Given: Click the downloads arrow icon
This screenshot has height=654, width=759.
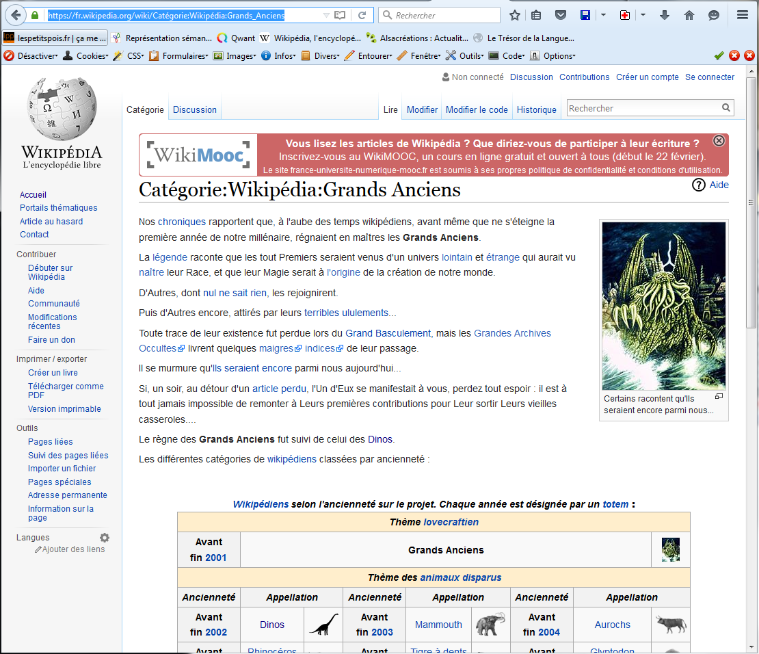Looking at the screenshot, I should (x=665, y=15).
